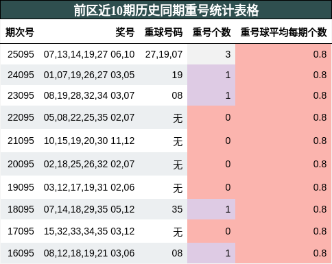This screenshot has height=264, width=332.
Task: Click repeat count 1 in row 18095
Action: click(x=228, y=209)
